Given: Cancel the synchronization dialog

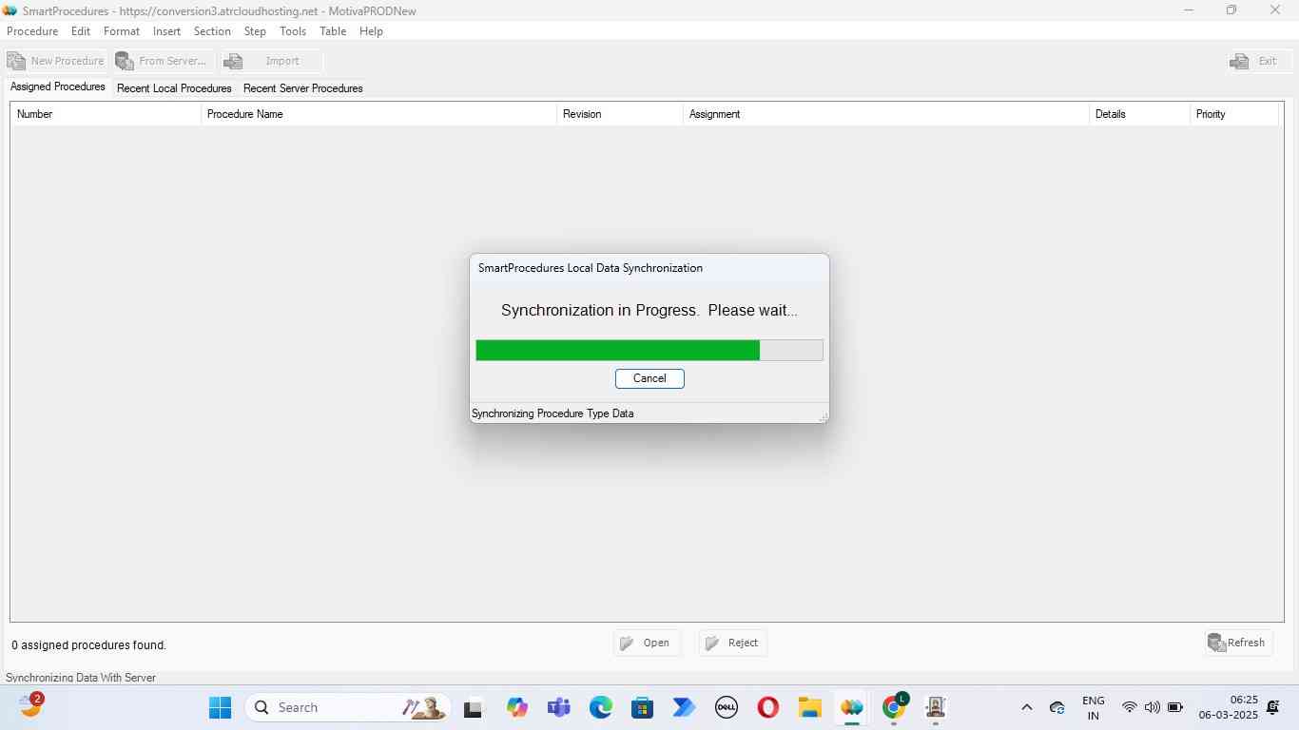Looking at the screenshot, I should tap(649, 378).
